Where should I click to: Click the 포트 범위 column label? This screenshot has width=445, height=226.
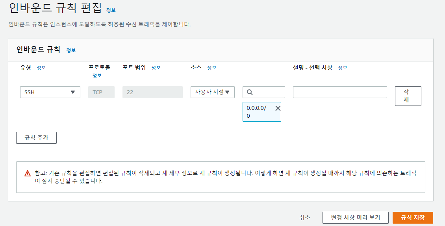134,68
